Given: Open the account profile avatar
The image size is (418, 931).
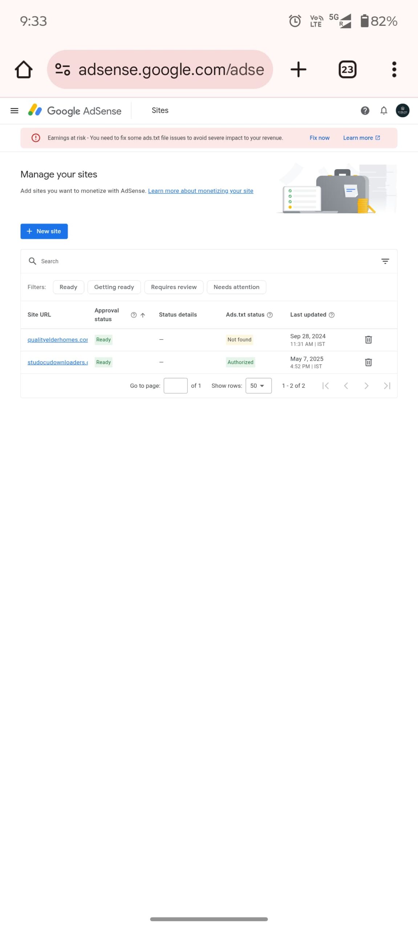Looking at the screenshot, I should (x=402, y=111).
